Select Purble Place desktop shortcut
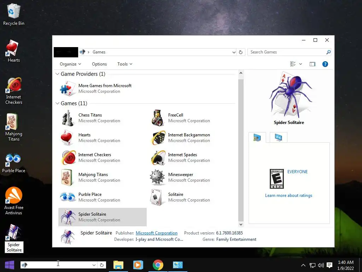The image size is (362, 272). [14, 163]
